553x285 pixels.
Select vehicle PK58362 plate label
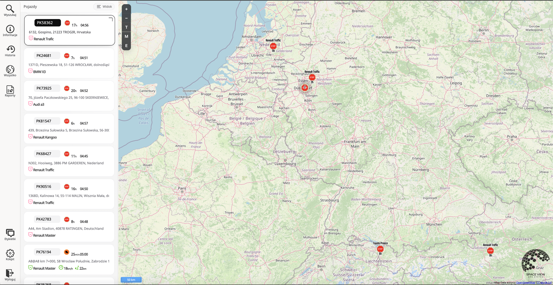tap(48, 23)
